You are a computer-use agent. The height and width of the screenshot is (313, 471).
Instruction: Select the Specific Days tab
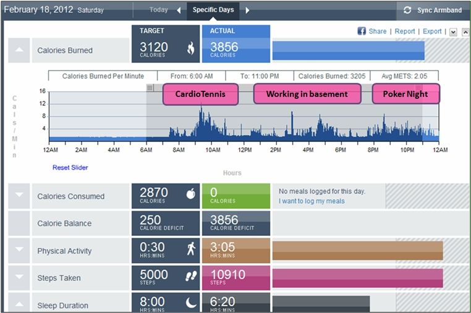click(213, 10)
